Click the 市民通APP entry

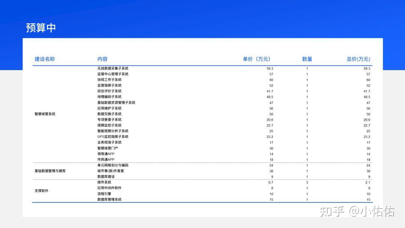click(x=106, y=160)
